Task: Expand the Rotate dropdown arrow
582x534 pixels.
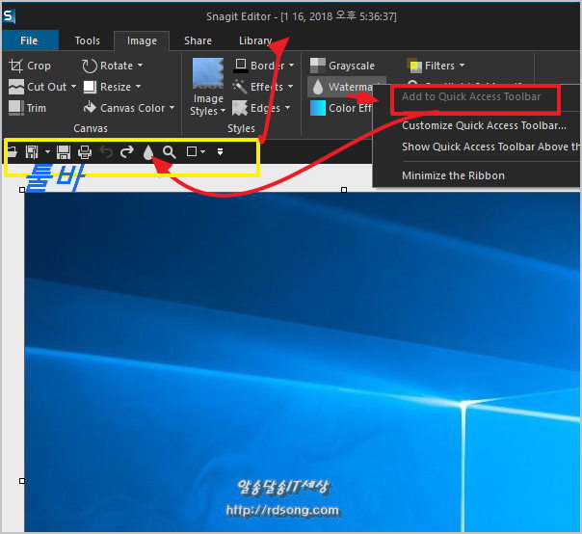Action: [x=140, y=66]
